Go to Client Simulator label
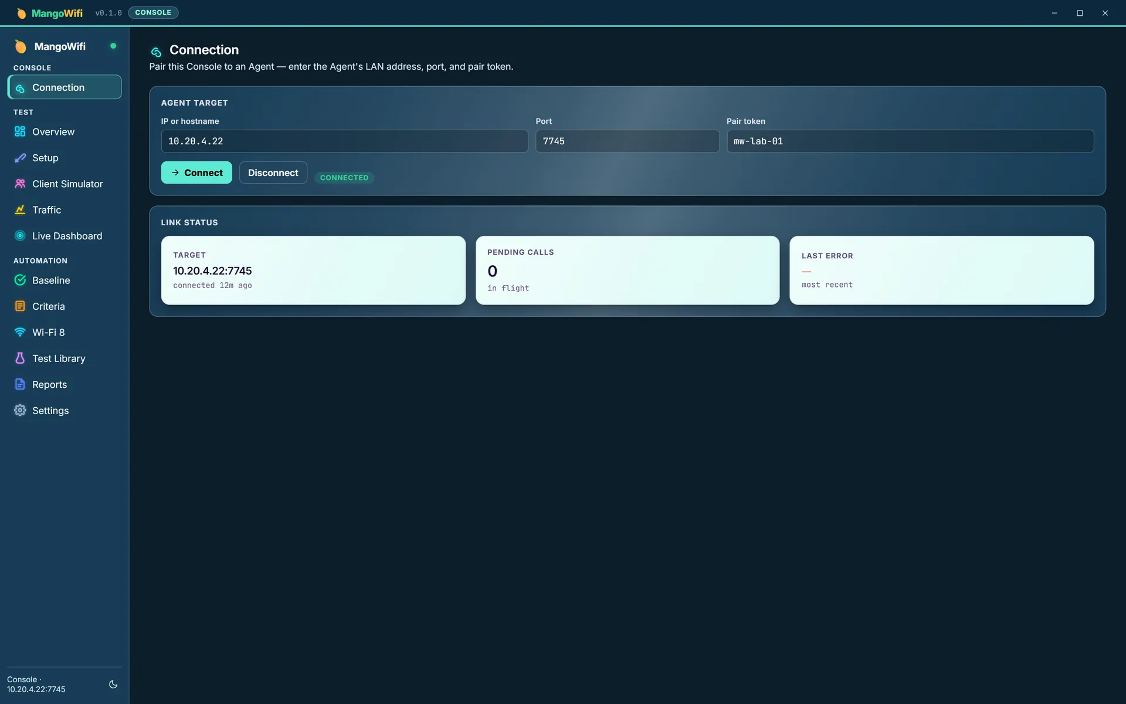Screen dimensions: 1126x704 coord(67,184)
